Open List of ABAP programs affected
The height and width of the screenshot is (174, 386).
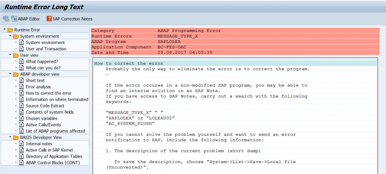coord(55,131)
